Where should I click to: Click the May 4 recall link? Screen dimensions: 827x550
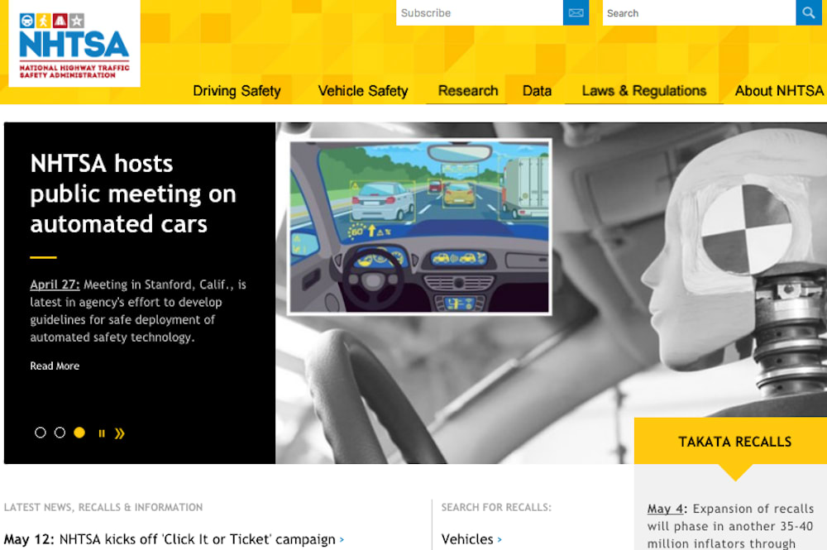point(665,509)
